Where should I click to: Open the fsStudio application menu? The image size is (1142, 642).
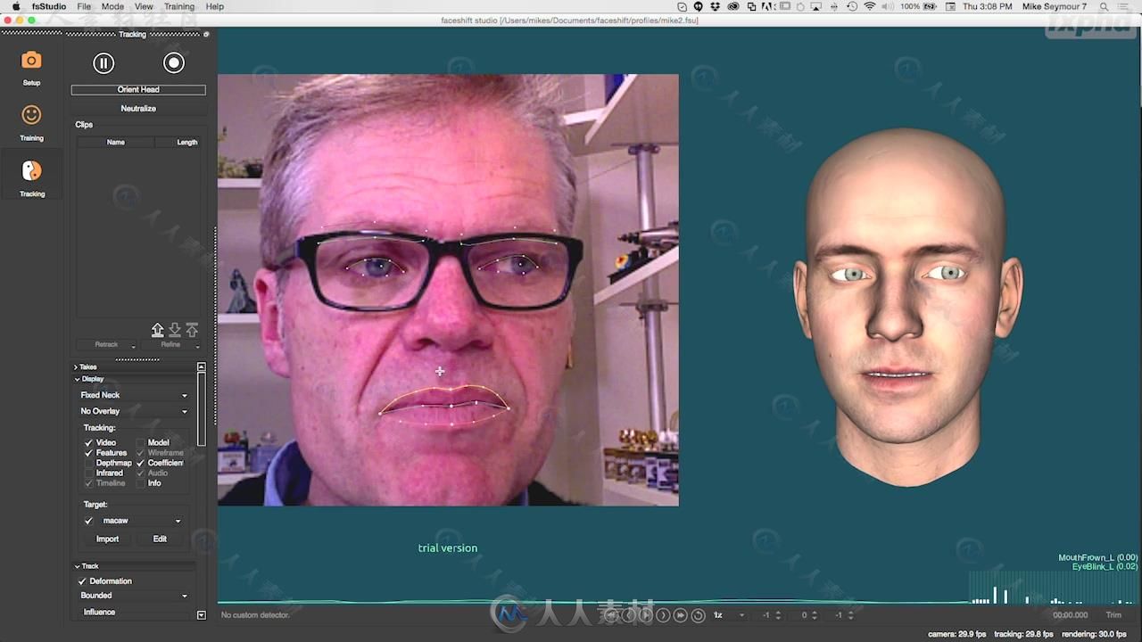point(49,6)
